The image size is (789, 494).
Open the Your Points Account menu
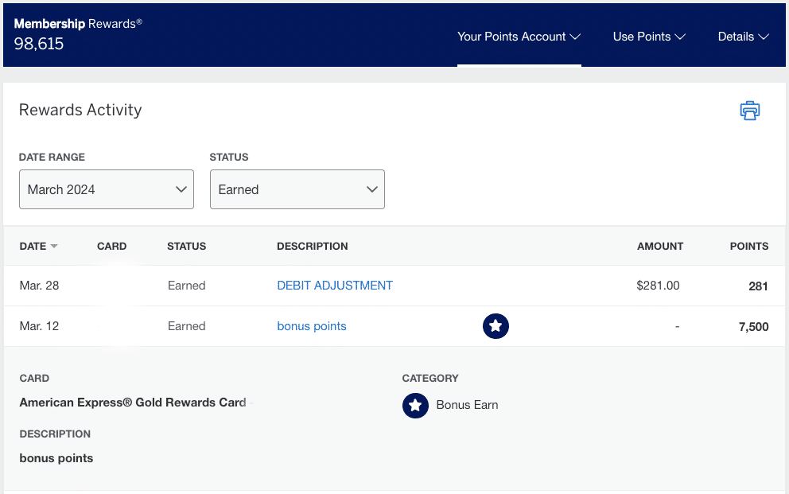(x=519, y=37)
